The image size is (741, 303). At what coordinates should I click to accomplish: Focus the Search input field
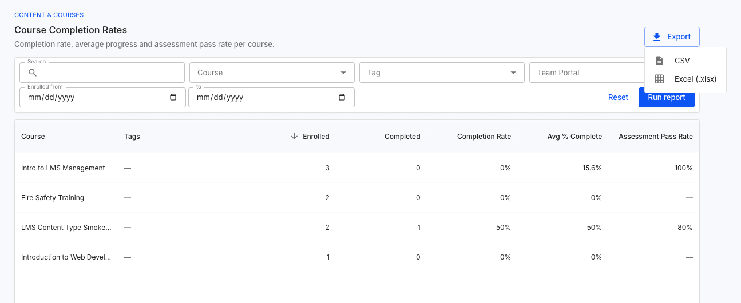(102, 73)
